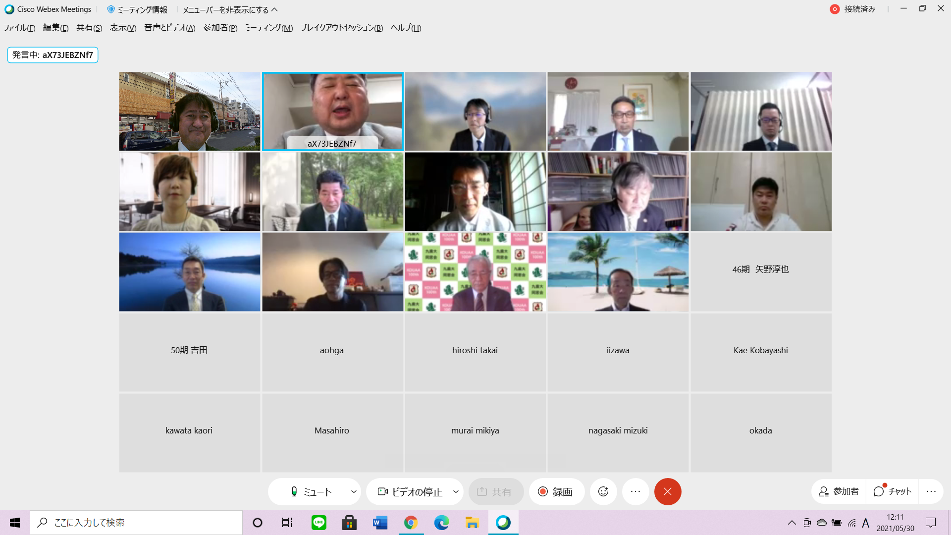Select okada participant tile
The image size is (951, 535).
[x=761, y=432]
